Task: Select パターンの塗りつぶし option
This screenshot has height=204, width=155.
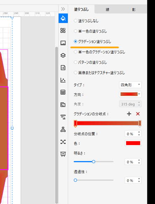Action: (x=90, y=62)
